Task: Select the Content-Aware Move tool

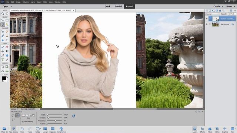Action: coord(3,71)
